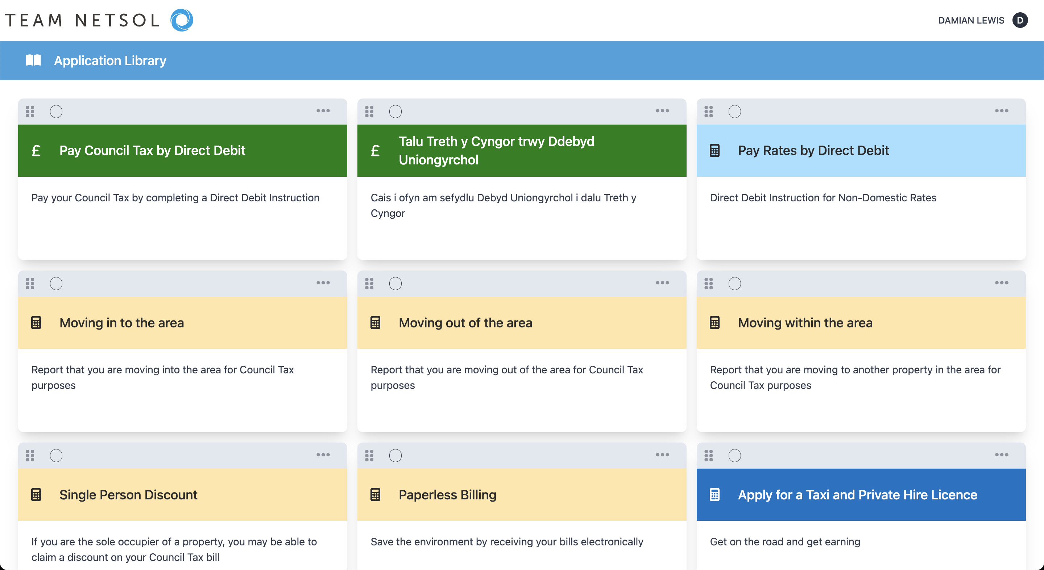The height and width of the screenshot is (570, 1044).
Task: Select the Moving out of the area circle
Action: [395, 284]
